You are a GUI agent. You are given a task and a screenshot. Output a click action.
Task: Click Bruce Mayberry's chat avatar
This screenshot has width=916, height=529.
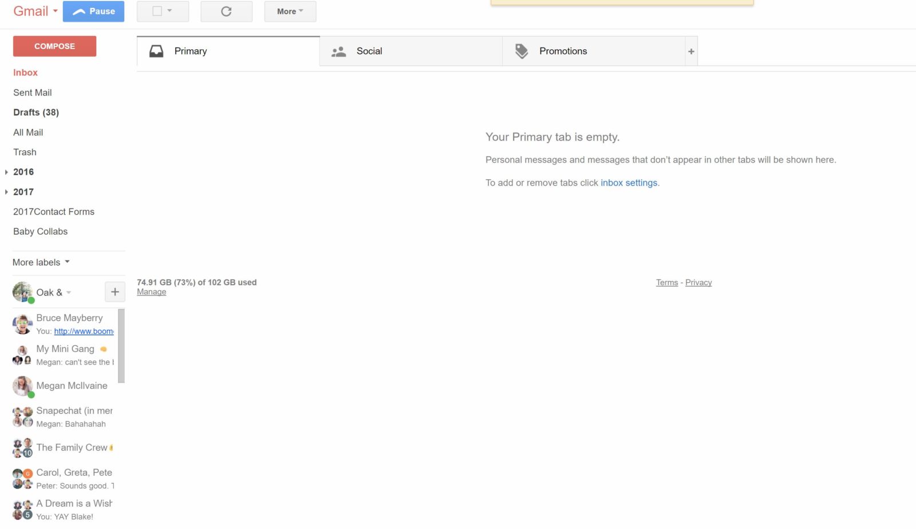coord(22,323)
